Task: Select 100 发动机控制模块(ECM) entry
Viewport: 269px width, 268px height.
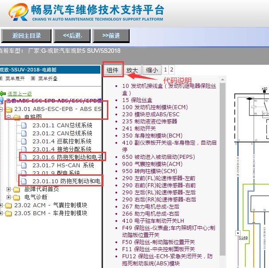Action: coord(155,107)
